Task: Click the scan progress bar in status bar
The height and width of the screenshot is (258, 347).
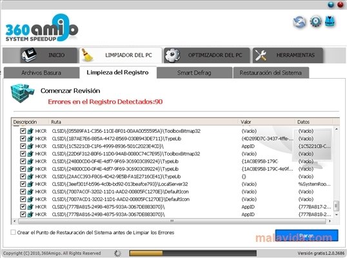Action: tap(193, 253)
